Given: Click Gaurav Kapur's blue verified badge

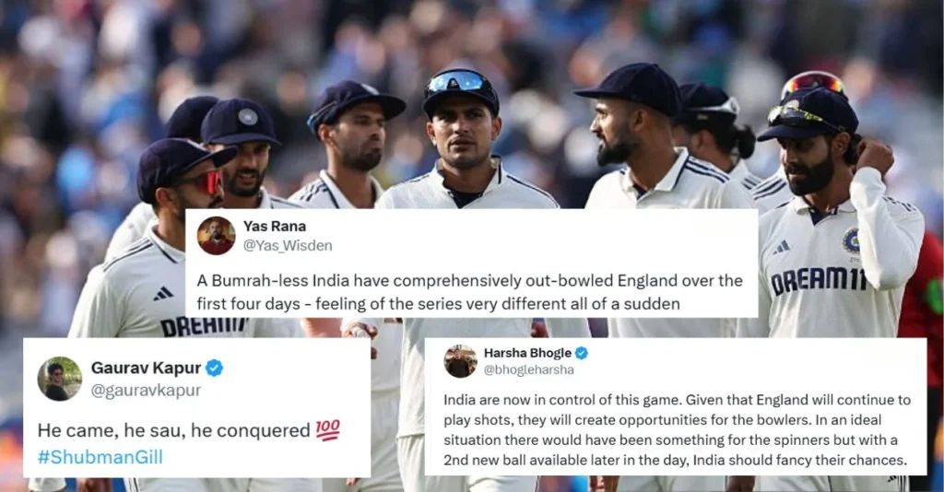Looking at the screenshot, I should click(215, 368).
